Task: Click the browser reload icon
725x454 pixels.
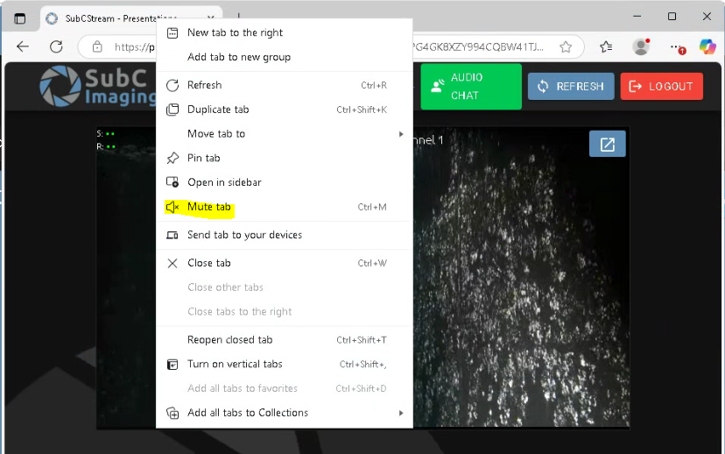Action: pyautogui.click(x=56, y=46)
